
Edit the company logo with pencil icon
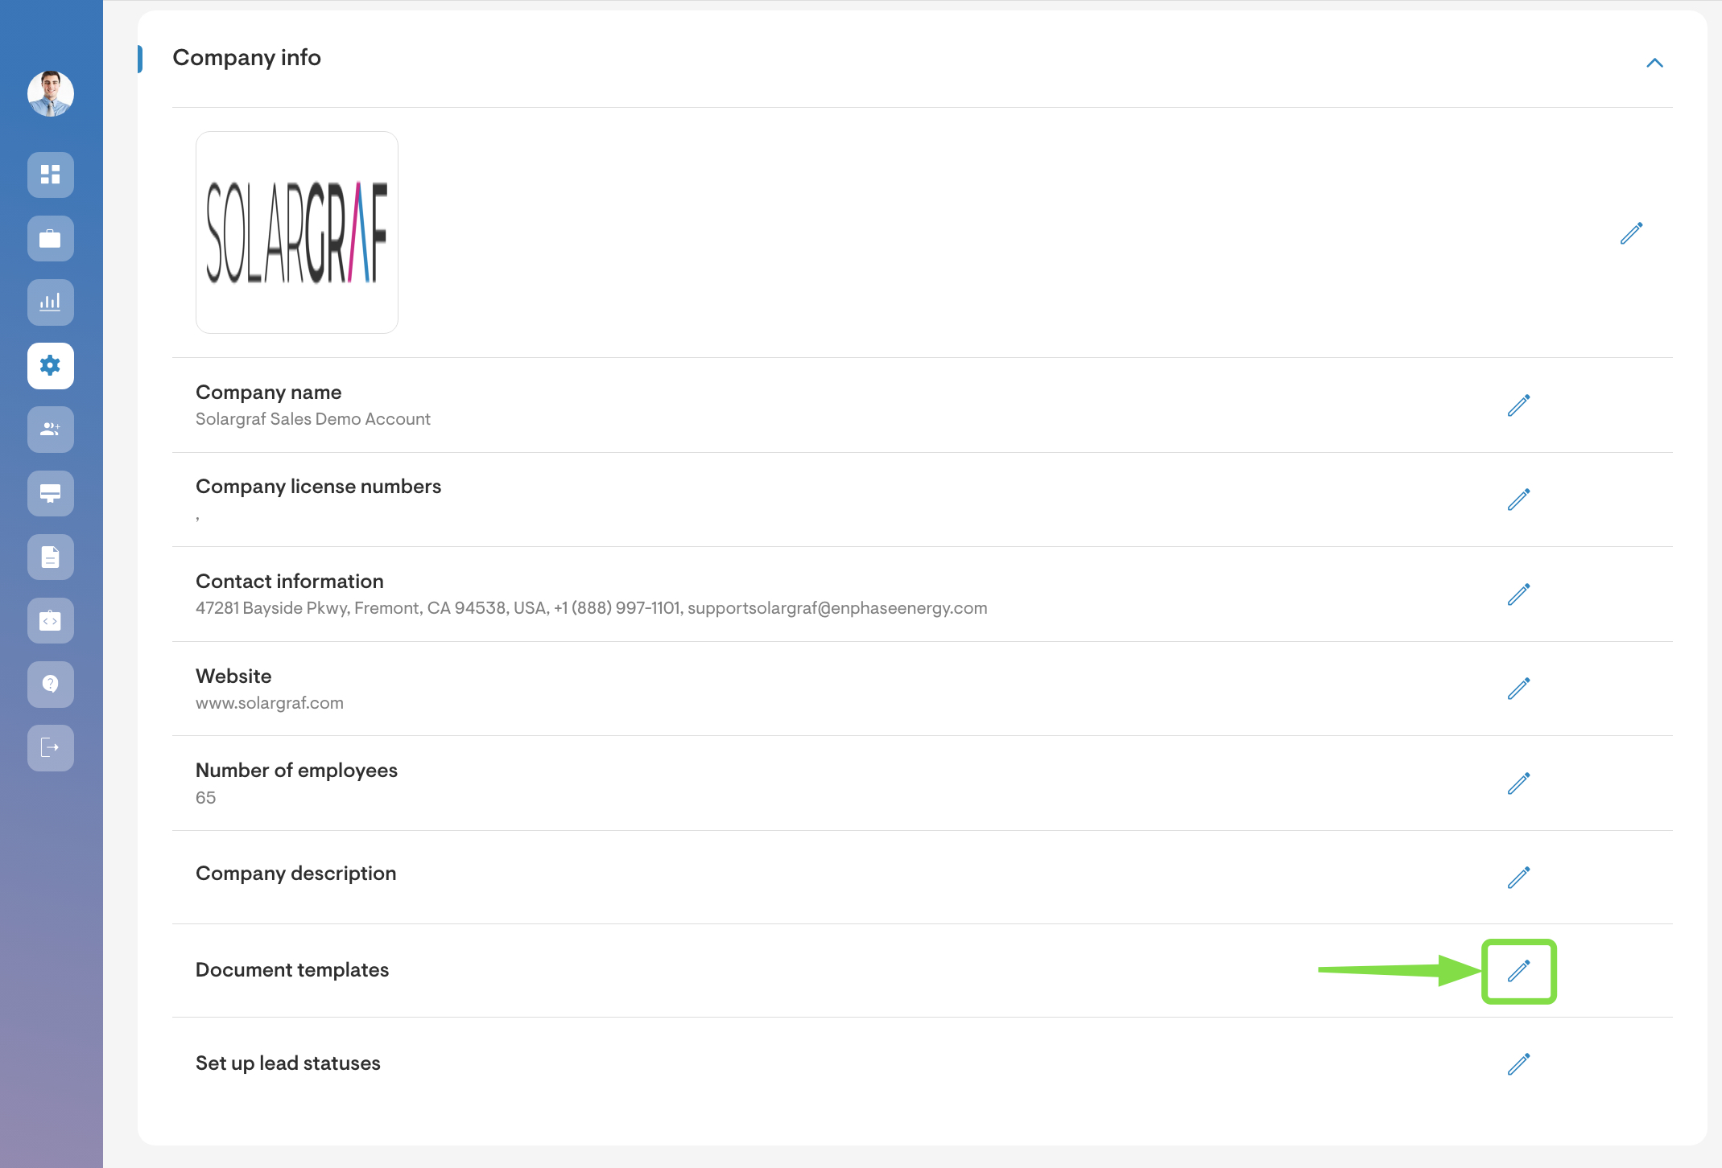pyautogui.click(x=1631, y=233)
